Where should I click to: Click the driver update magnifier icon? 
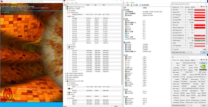pyautogui.click(x=140, y=5)
